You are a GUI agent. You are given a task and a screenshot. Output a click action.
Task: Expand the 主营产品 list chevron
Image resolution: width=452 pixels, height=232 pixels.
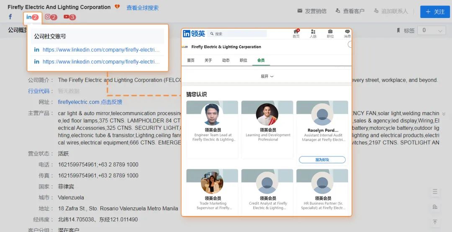[444, 114]
